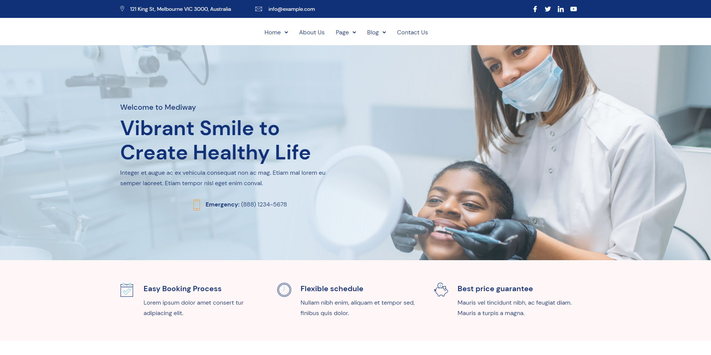The height and width of the screenshot is (355, 711).
Task: Go to the About Us page
Action: [x=311, y=32]
